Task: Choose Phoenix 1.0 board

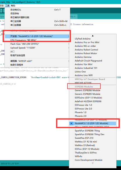Action: click(93, 112)
